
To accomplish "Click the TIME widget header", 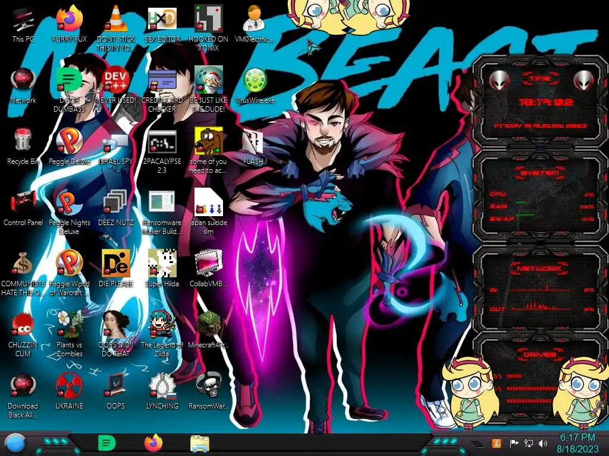I will [x=540, y=79].
